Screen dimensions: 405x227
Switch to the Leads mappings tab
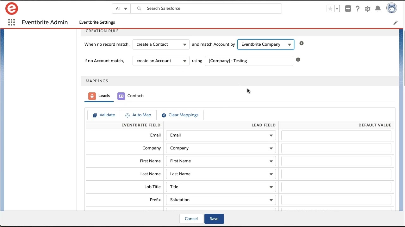[99, 96]
